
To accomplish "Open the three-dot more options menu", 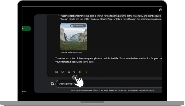I will click(x=86, y=72).
